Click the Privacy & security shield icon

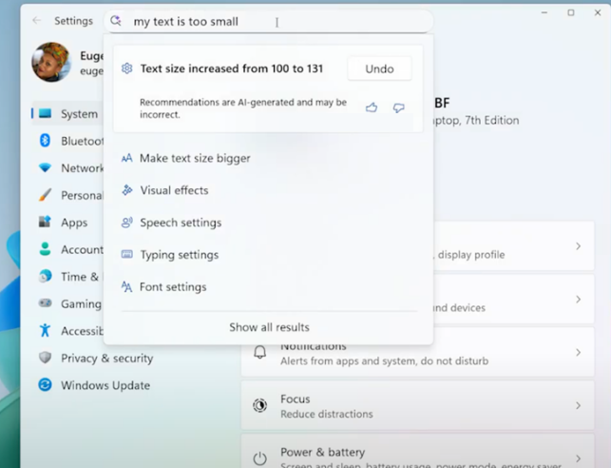click(46, 358)
